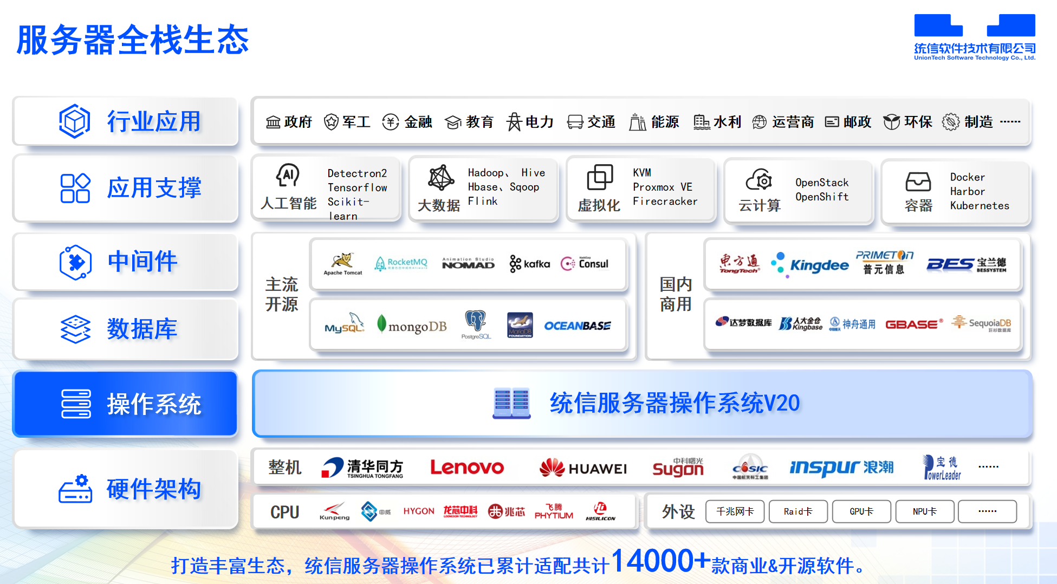1057x584 pixels.
Task: Click the 运营商 globe icon
Action: point(760,122)
